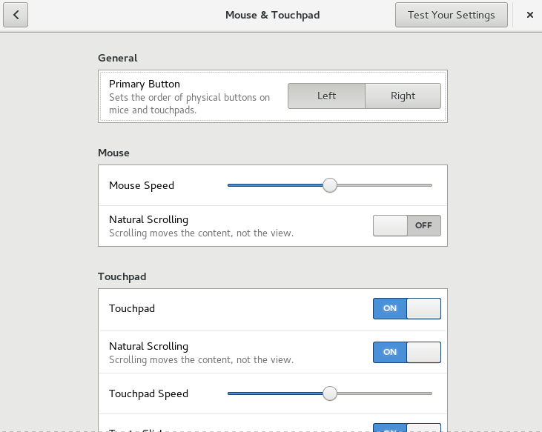Image resolution: width=542 pixels, height=432 pixels.
Task: Turn off the Touchpad switch
Action: click(x=406, y=308)
